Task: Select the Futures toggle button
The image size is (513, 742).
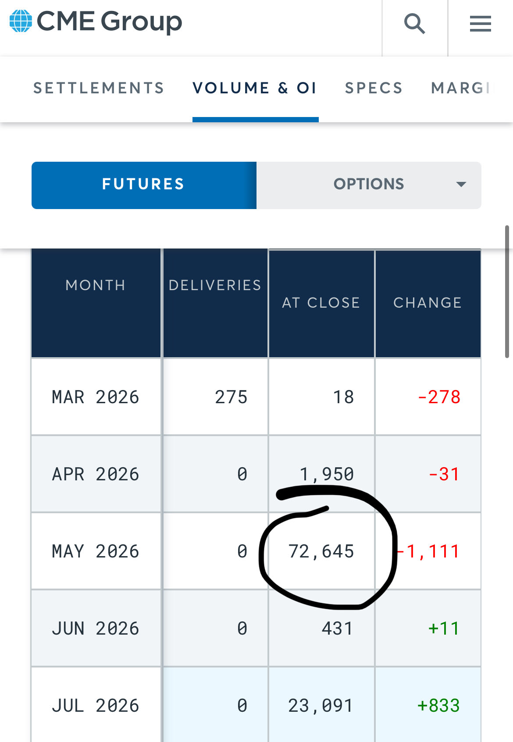Action: [x=144, y=185]
